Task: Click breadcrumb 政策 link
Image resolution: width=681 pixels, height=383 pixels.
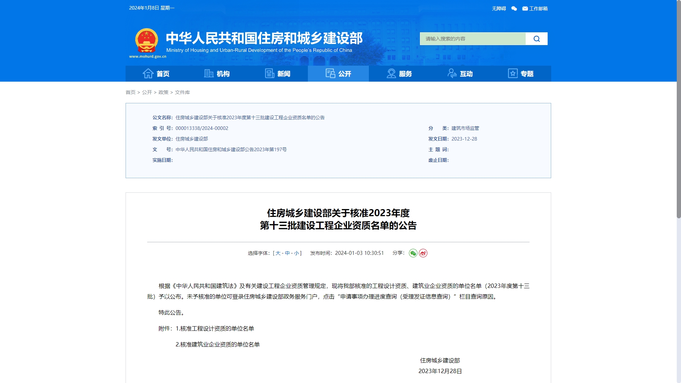Action: point(164,92)
